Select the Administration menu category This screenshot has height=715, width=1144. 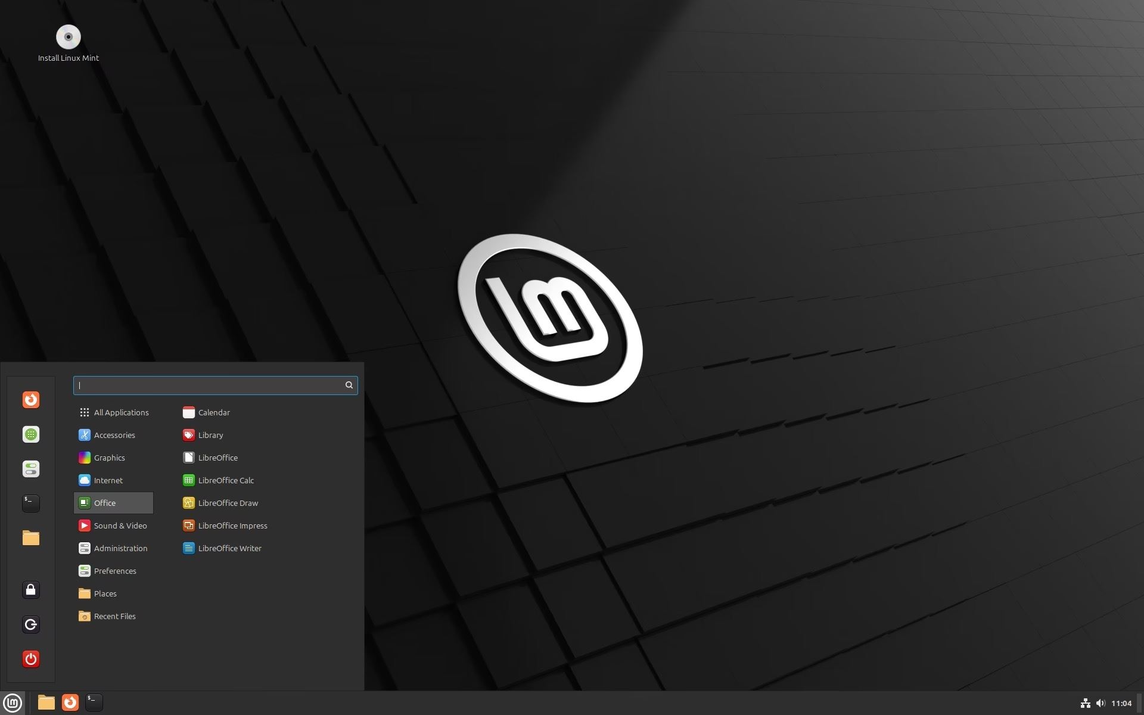click(x=120, y=548)
